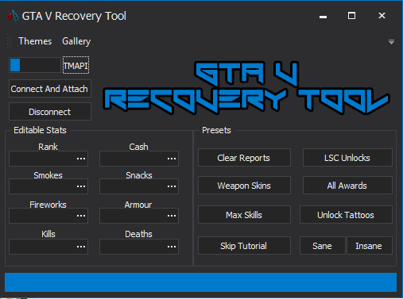The width and height of the screenshot is (403, 299).
Task: Click Connect And Attach button
Action: [x=50, y=89]
